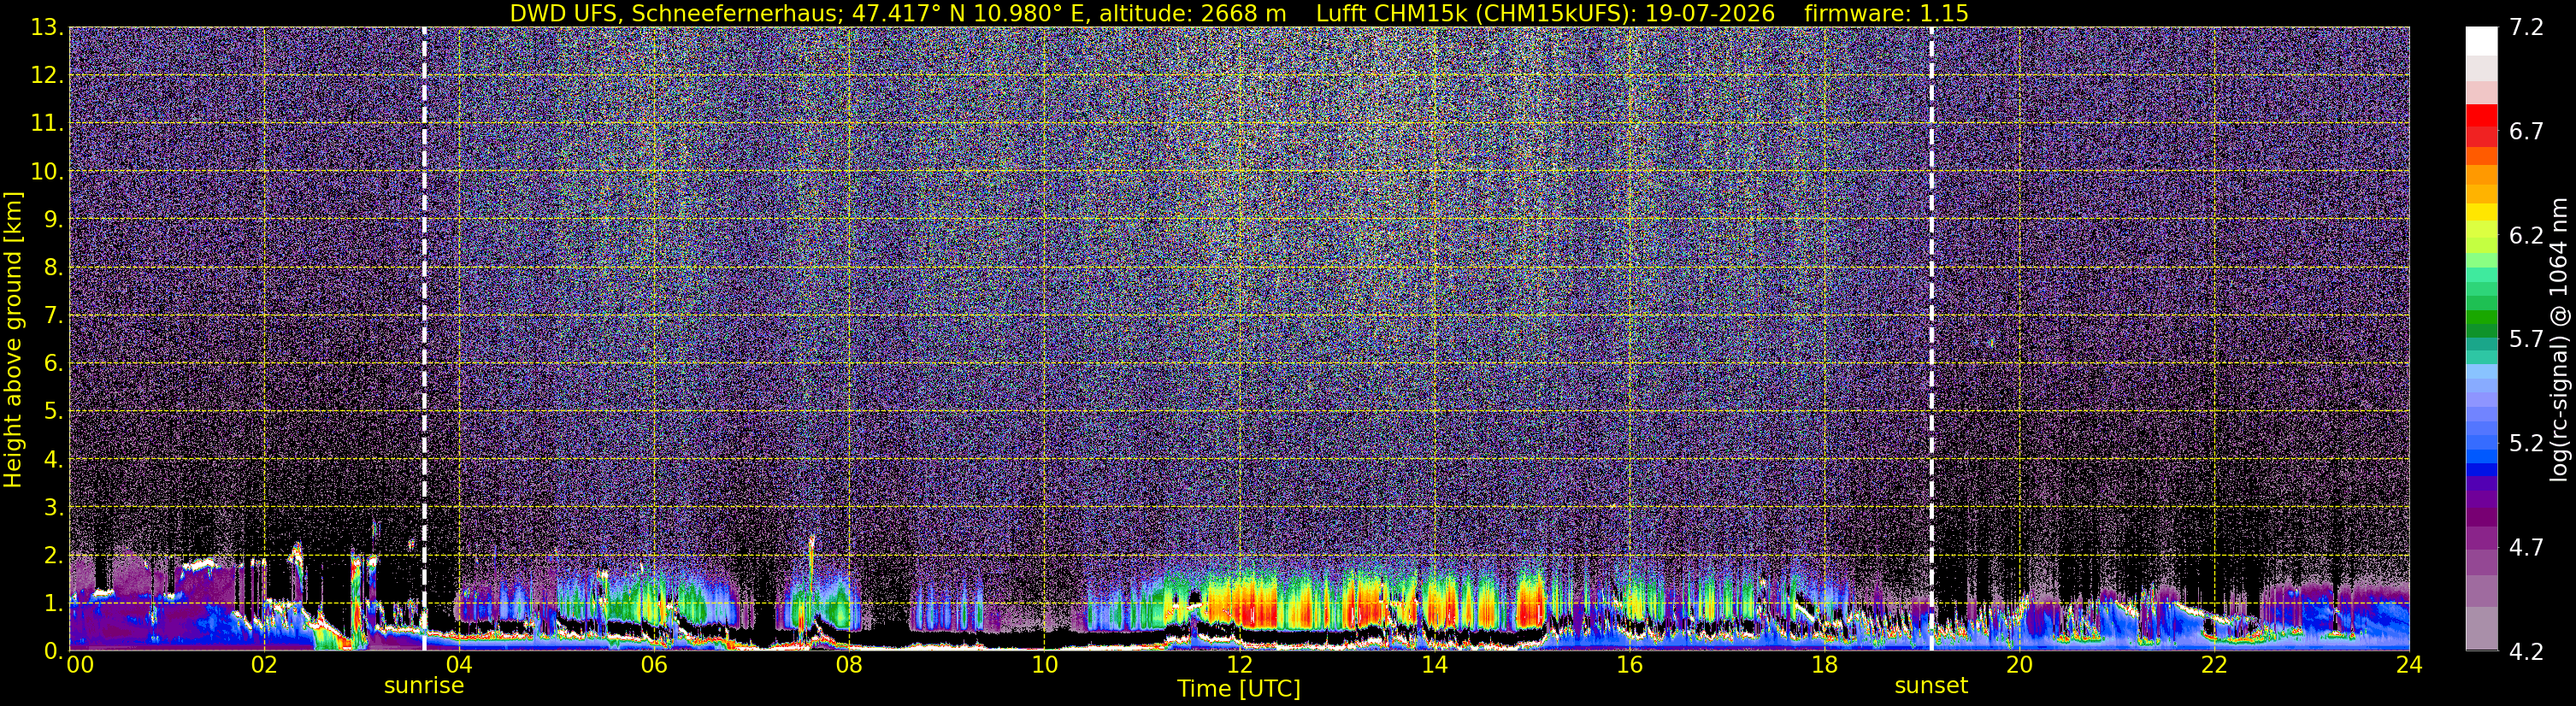The height and width of the screenshot is (706, 2576).
Task: Click the plot title text
Action: point(1239,13)
